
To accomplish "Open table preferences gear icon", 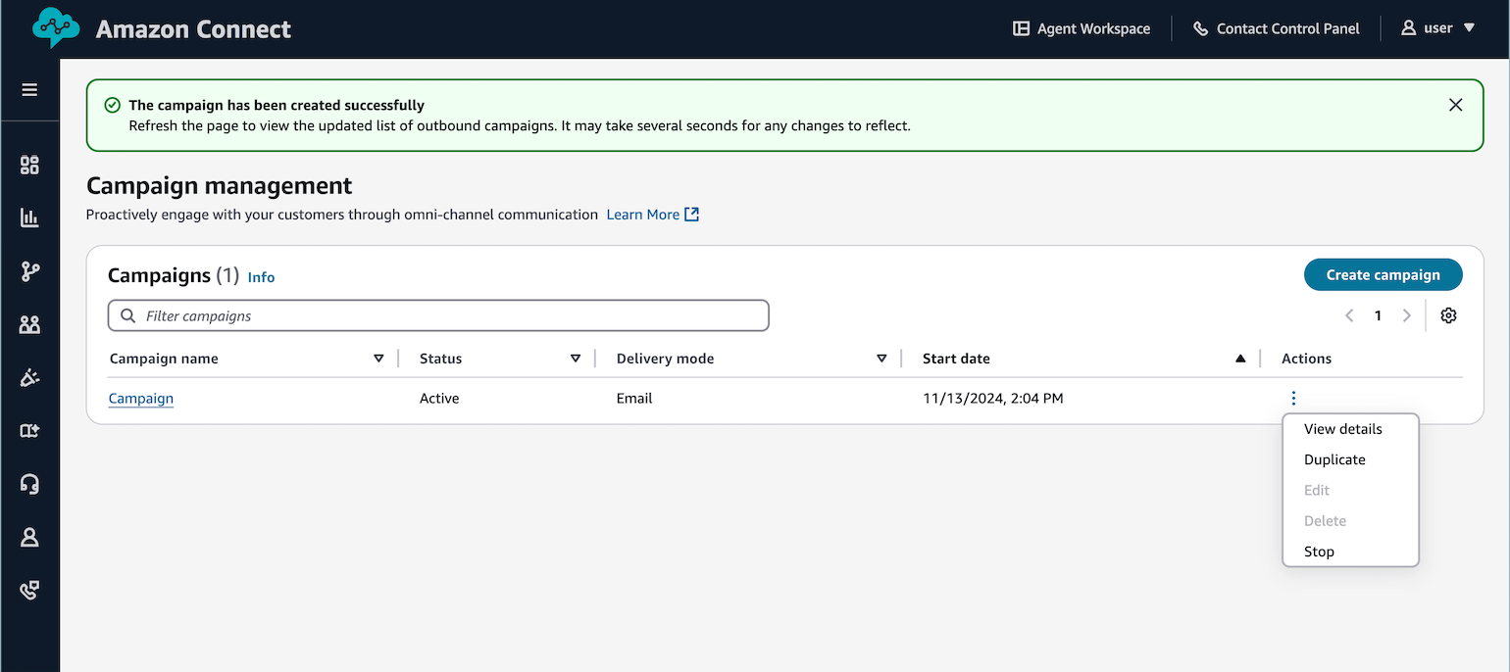I will click(x=1448, y=315).
